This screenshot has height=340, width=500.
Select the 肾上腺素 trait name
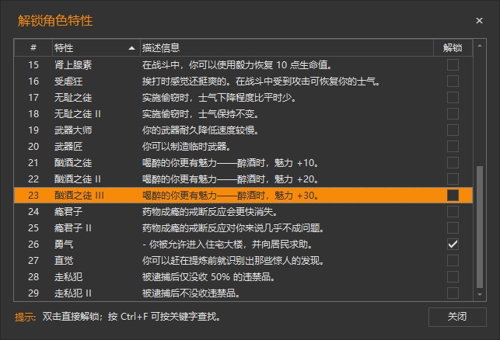pyautogui.click(x=73, y=65)
